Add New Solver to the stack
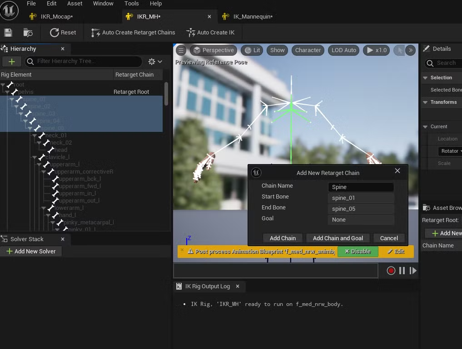 pyautogui.click(x=31, y=252)
